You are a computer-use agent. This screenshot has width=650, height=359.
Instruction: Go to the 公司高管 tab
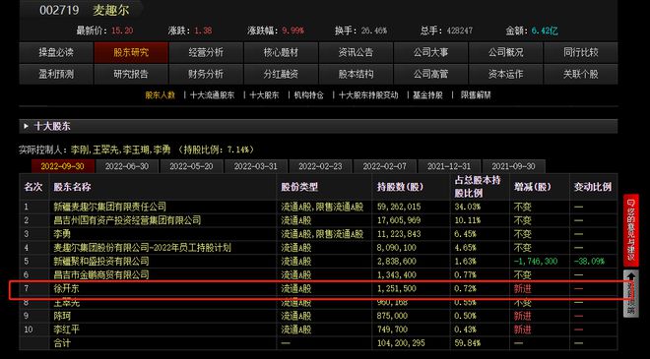[430, 74]
